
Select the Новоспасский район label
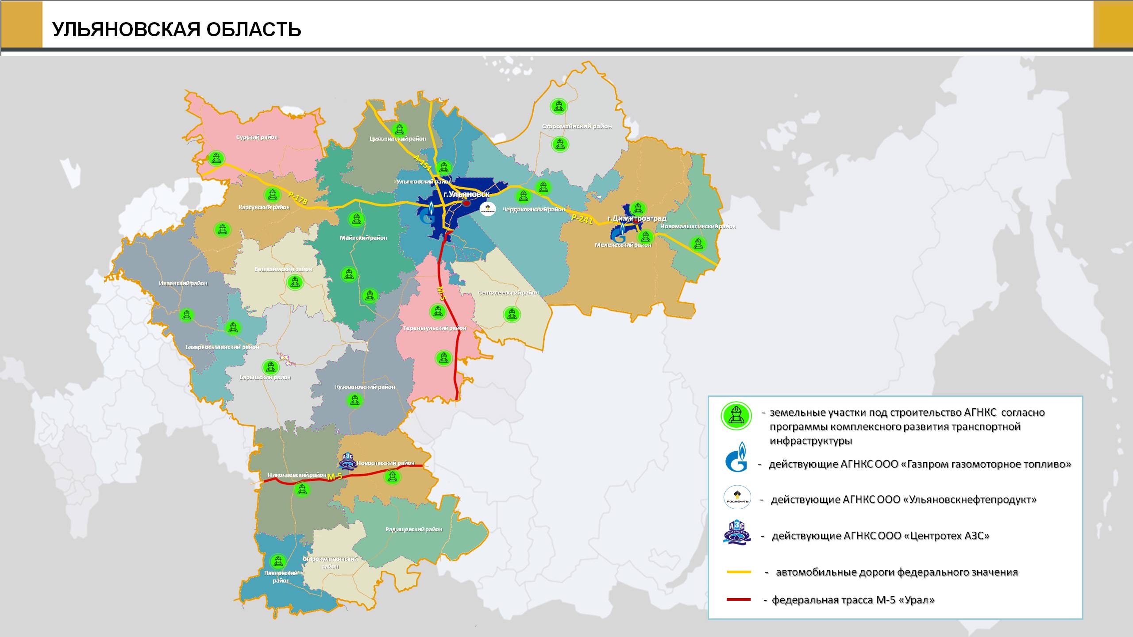coord(385,463)
